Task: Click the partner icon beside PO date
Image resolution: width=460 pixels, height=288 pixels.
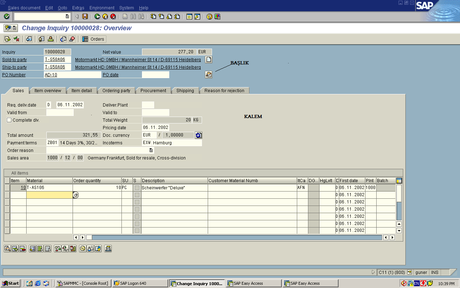Action: [x=208, y=75]
